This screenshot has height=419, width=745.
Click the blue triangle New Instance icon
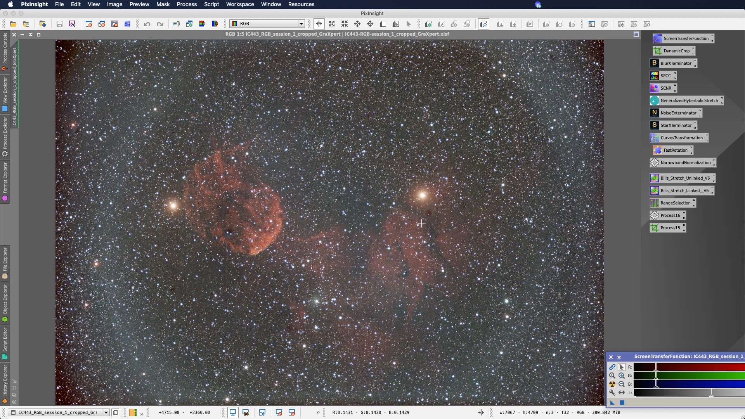(612, 403)
